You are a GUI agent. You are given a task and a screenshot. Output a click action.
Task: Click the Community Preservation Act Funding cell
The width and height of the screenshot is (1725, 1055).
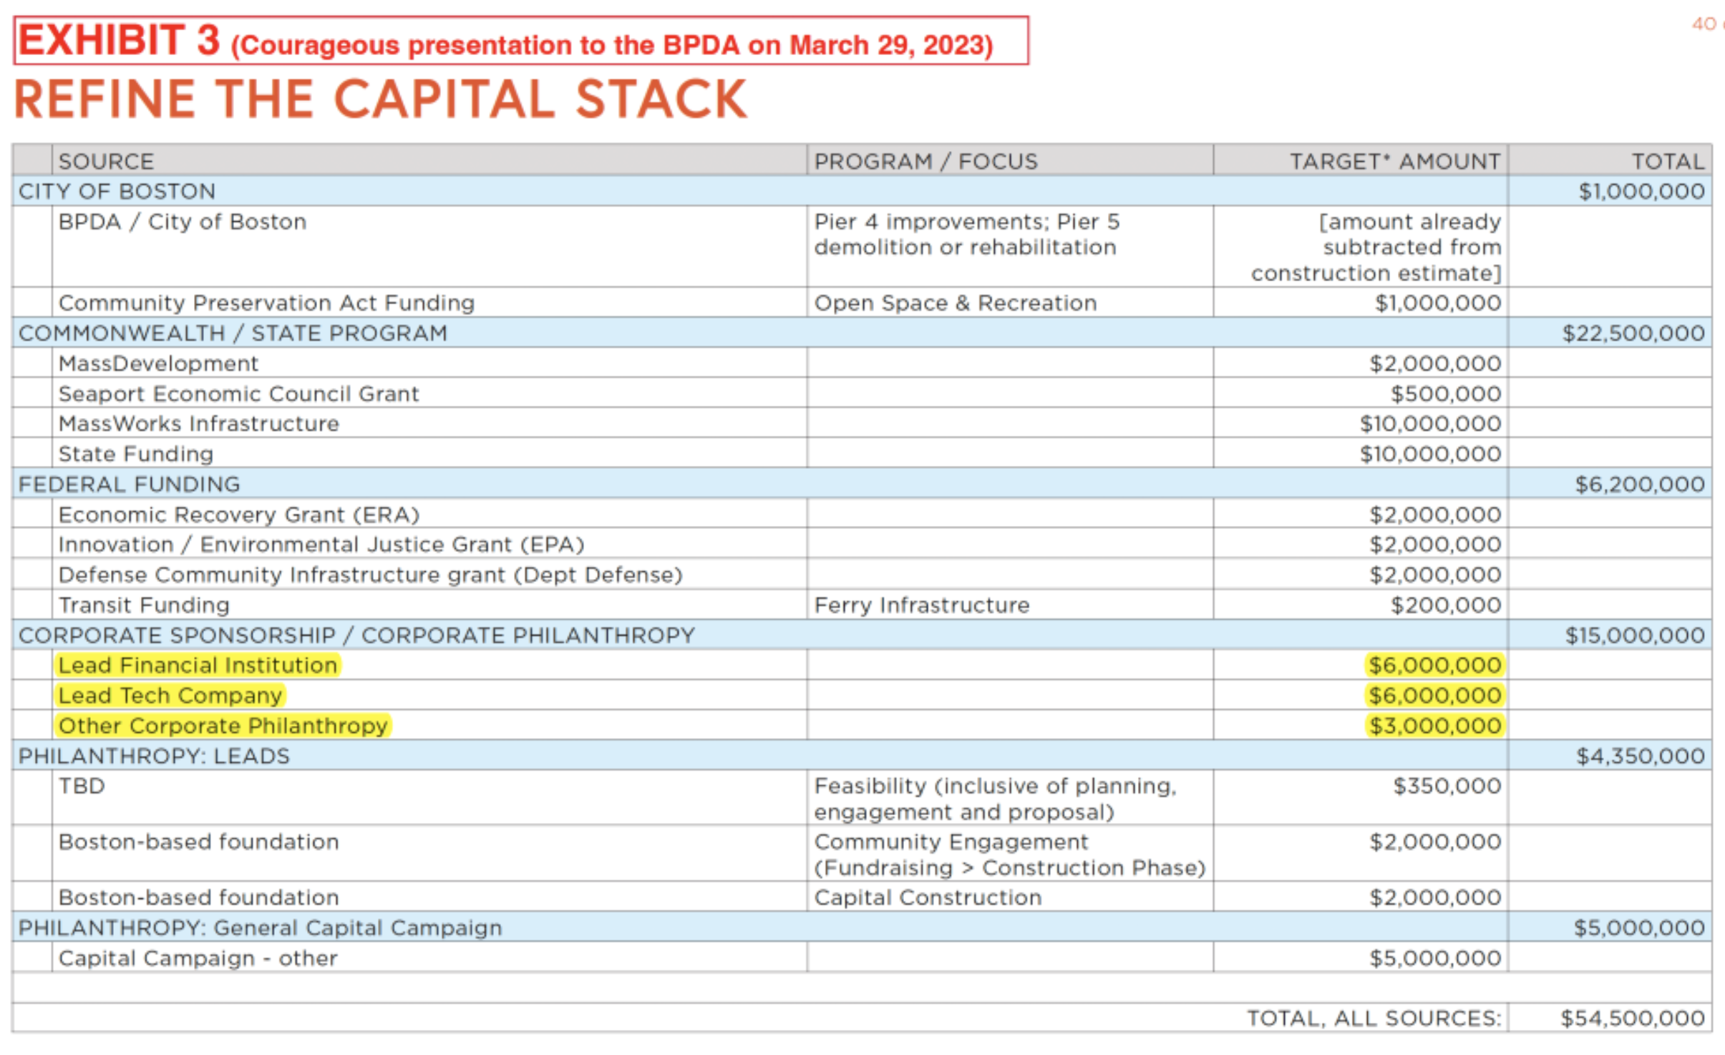[266, 303]
